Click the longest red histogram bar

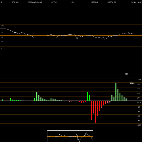click(96, 112)
